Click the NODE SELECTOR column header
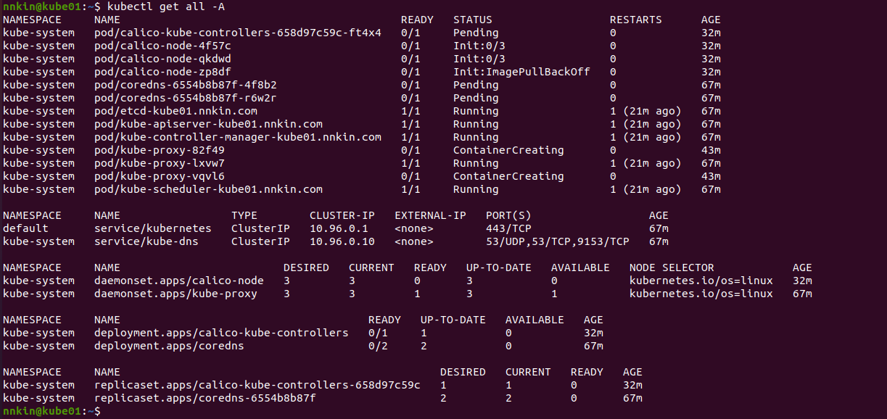 672,267
